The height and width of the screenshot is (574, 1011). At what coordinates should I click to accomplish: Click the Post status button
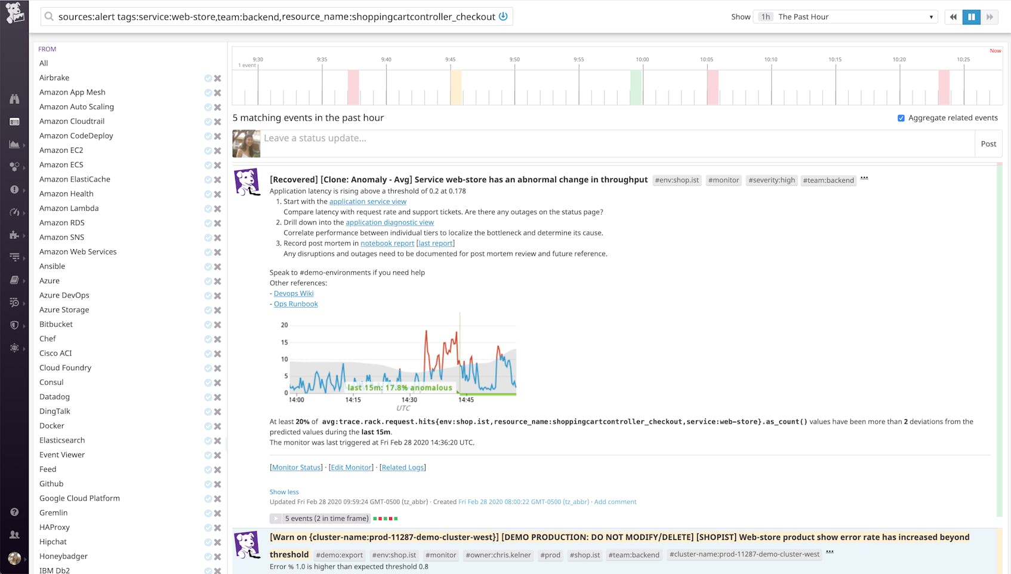point(988,144)
